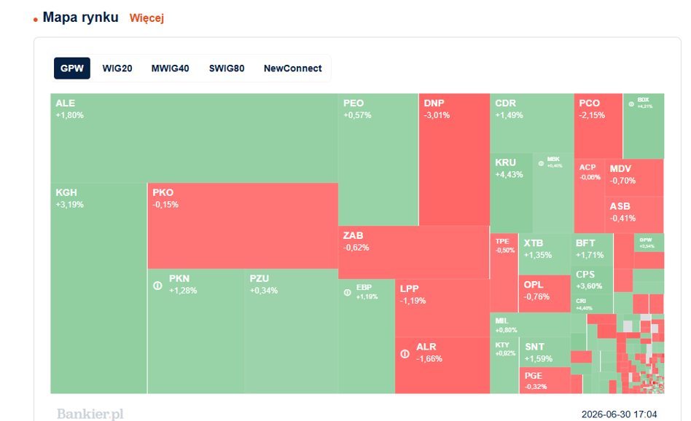
Task: Select the SWIG80 tab
Action: (227, 68)
